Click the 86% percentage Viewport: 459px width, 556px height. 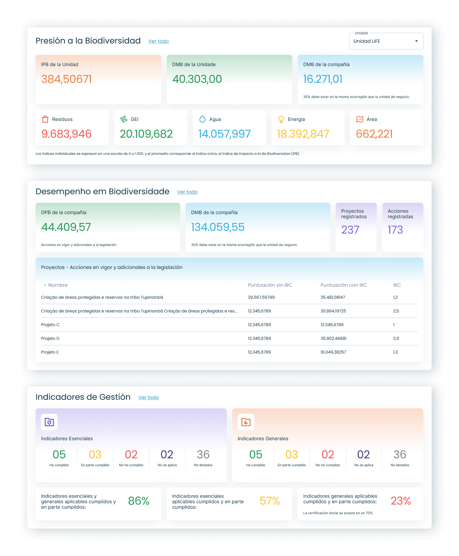[139, 501]
